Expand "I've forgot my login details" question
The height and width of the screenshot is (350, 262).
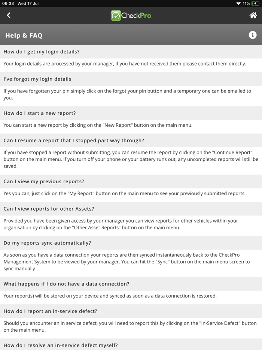37,79
